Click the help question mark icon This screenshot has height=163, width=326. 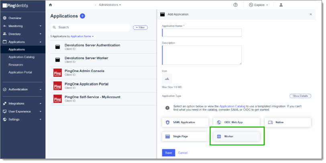(235, 5)
